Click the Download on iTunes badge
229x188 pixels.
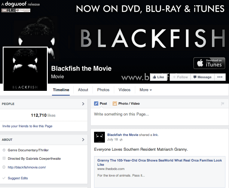tap(209, 63)
